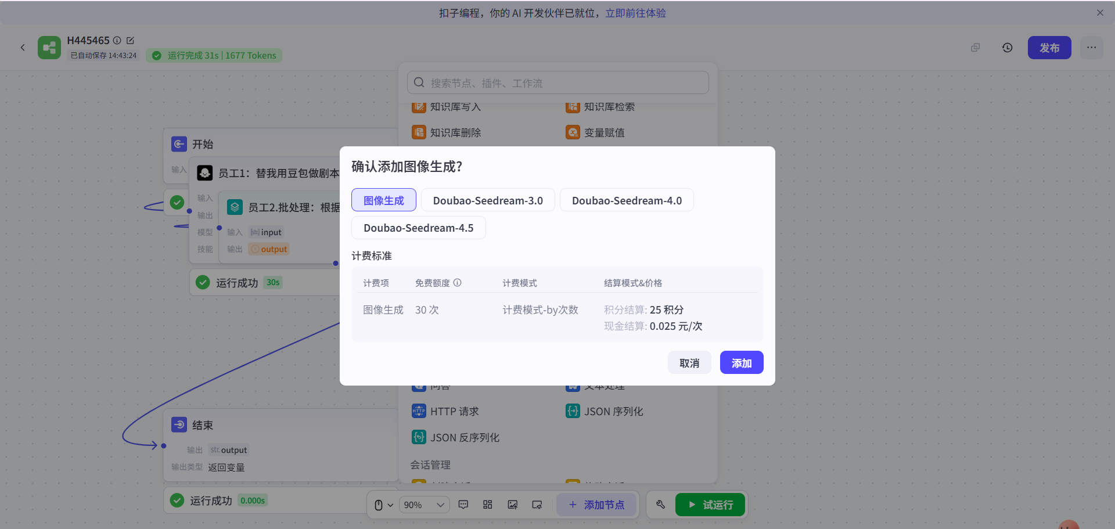Click the 员工1 node avatar icon
Screen dimensions: 1115x529
tap(204, 172)
